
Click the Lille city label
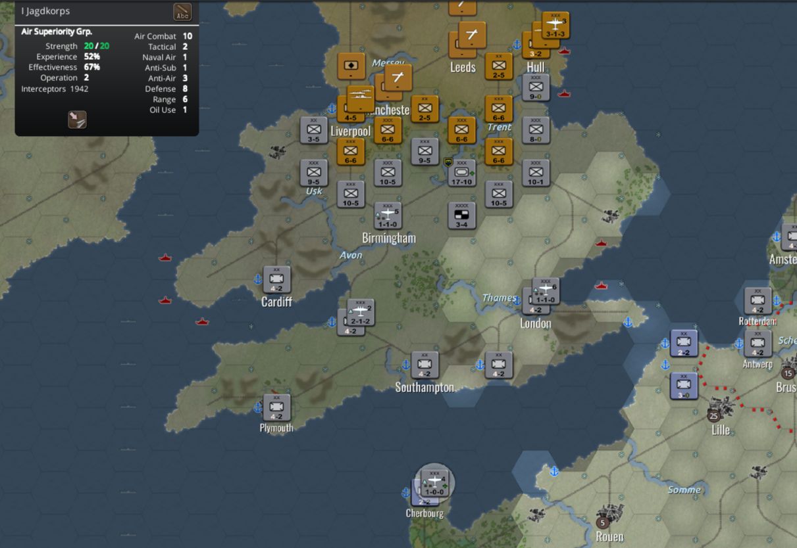(x=721, y=430)
